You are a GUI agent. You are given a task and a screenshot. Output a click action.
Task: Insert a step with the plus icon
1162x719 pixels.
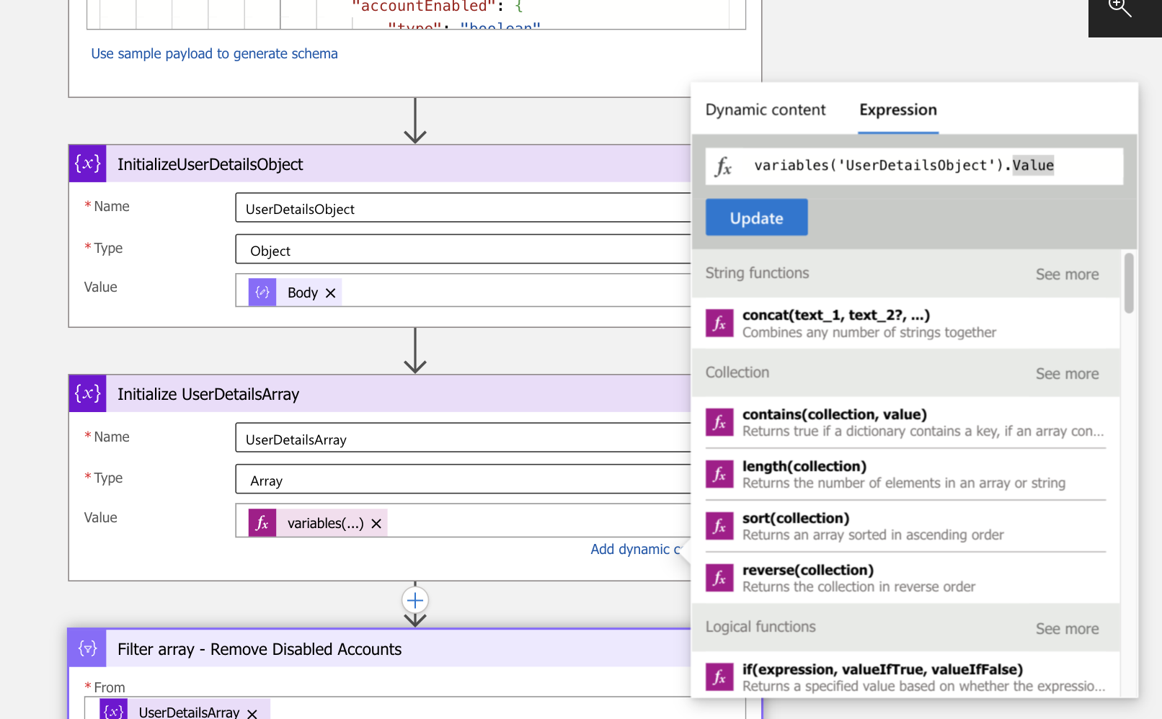click(415, 600)
